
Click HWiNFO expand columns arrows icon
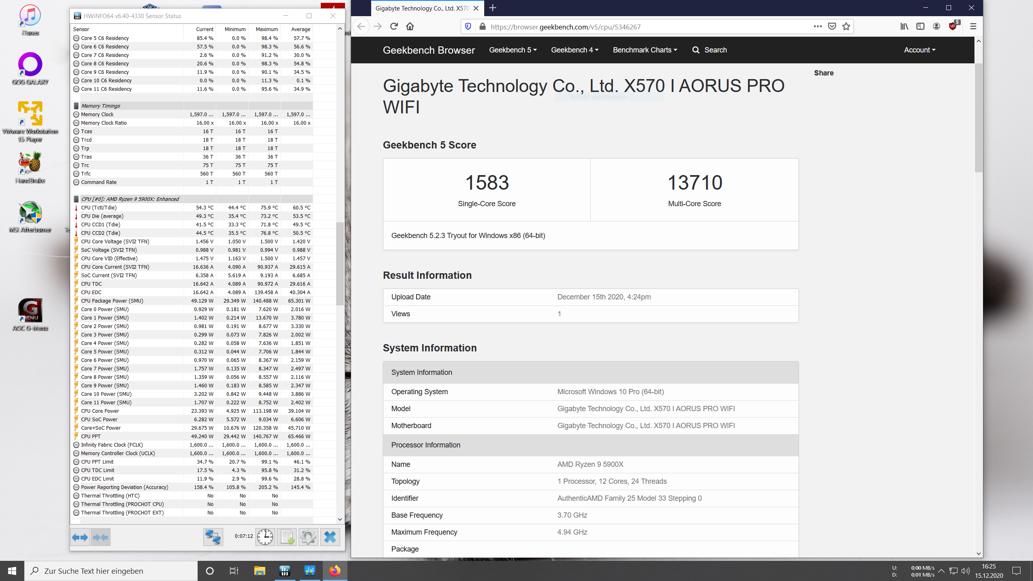(x=80, y=537)
